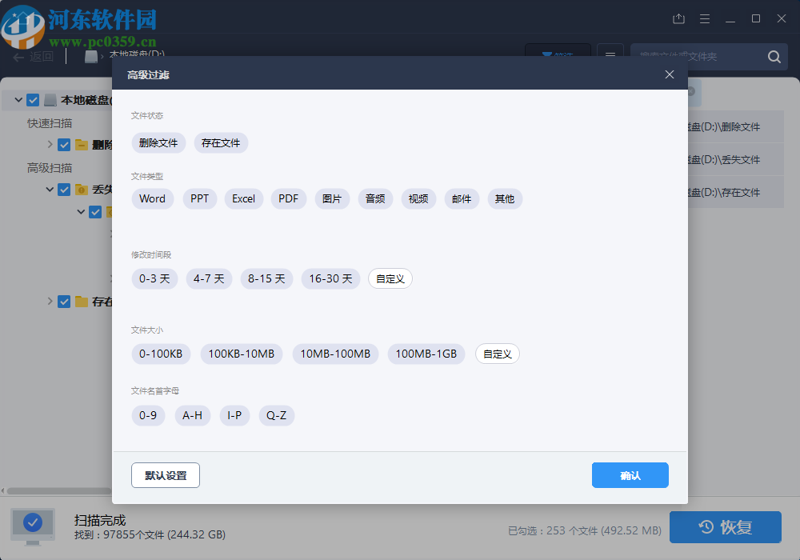This screenshot has height=560, width=800.
Task: Expand the 存在 folder tree node
Action: (x=50, y=301)
